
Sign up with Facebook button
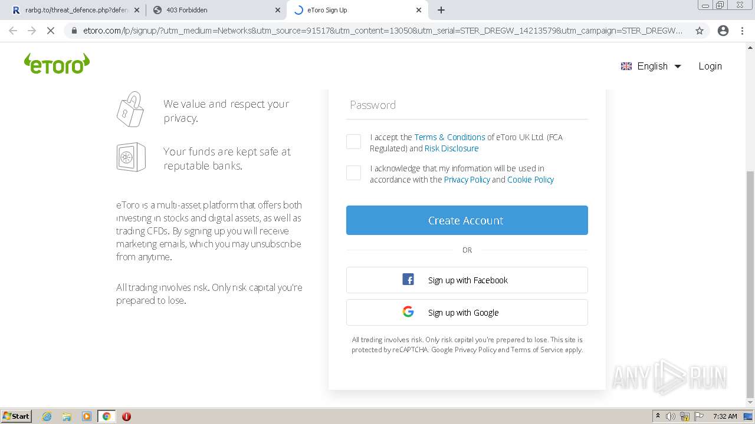click(x=467, y=280)
